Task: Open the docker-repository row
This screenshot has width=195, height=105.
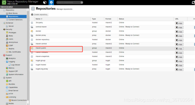Action: 112,40
